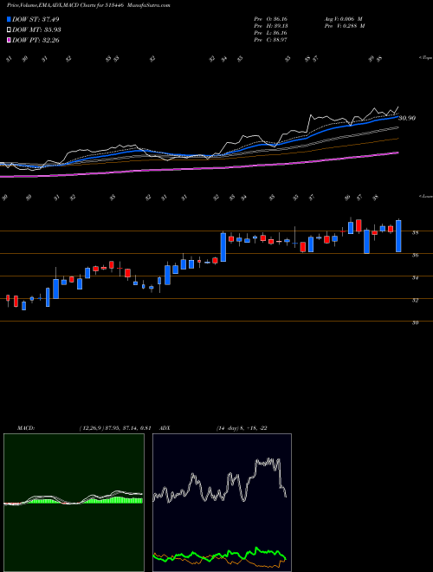Click the 'Pre H: 39.13' value

pyautogui.click(x=272, y=26)
